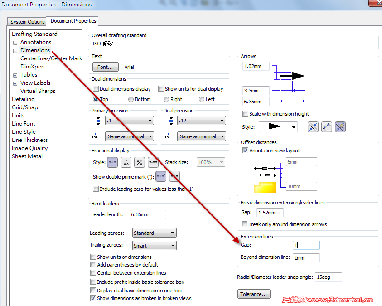Open the Stack size 100% dropdown

[x=211, y=162]
